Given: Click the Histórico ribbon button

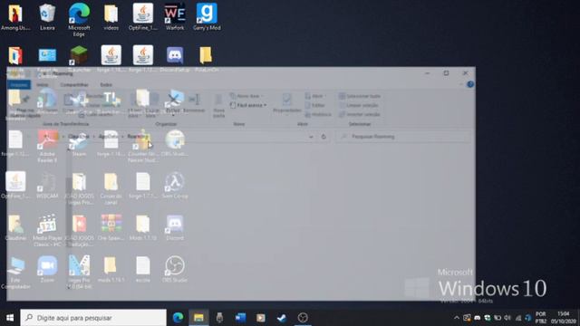Looking at the screenshot, I should point(318,115).
